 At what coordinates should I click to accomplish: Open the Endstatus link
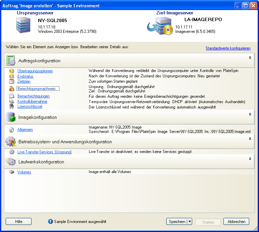click(x=26, y=76)
